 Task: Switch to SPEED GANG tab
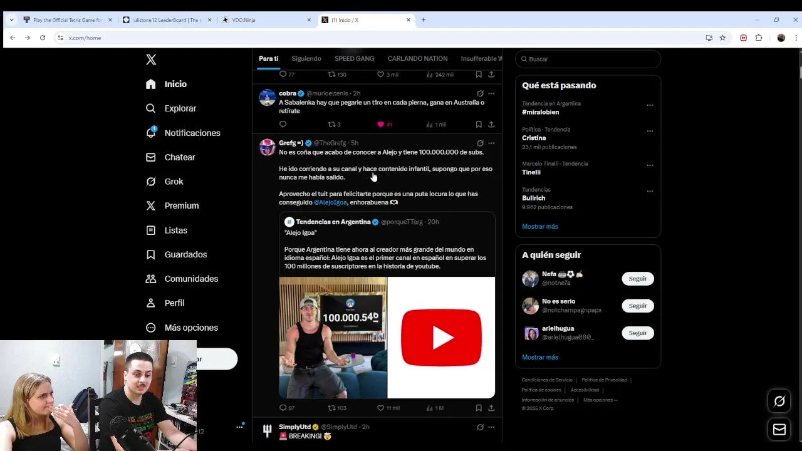point(354,58)
